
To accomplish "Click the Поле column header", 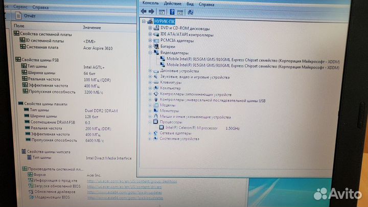I will (19, 26).
